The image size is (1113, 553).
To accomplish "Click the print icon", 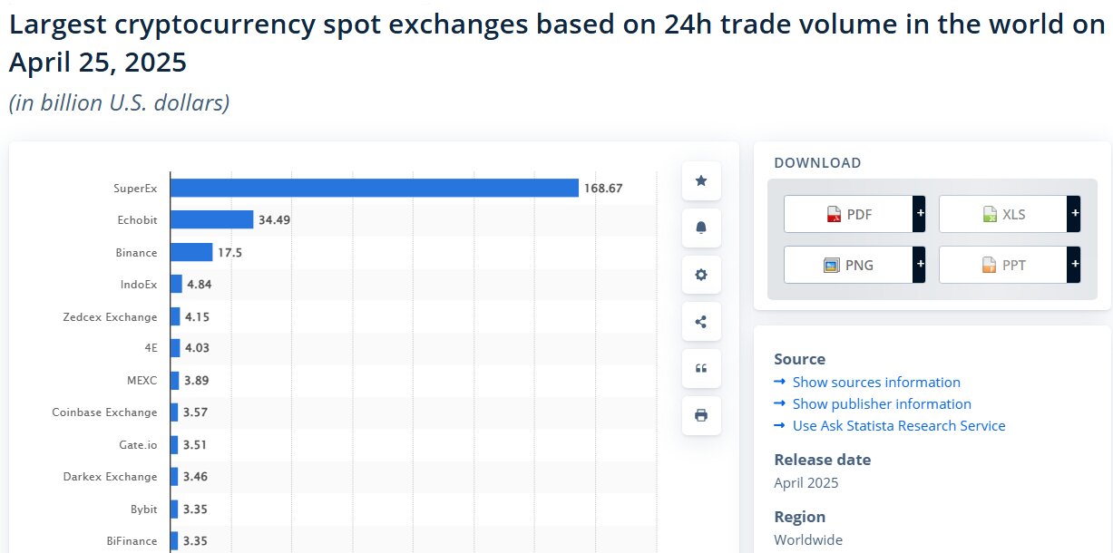I will pyautogui.click(x=701, y=415).
